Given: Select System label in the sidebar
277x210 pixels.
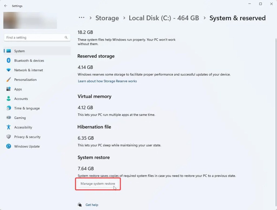Looking at the screenshot, I should pyautogui.click(x=19, y=51).
